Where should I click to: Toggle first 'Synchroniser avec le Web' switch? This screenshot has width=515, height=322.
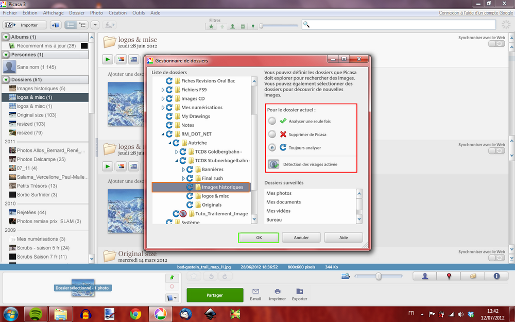496,44
